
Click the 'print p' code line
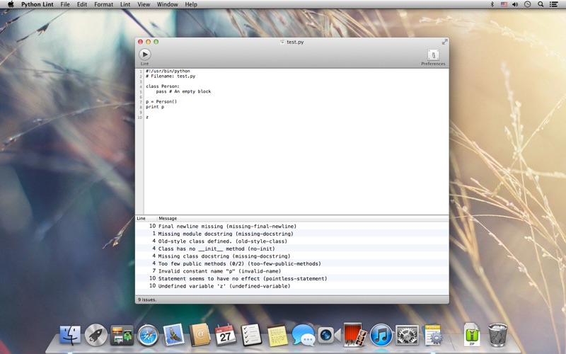point(155,107)
